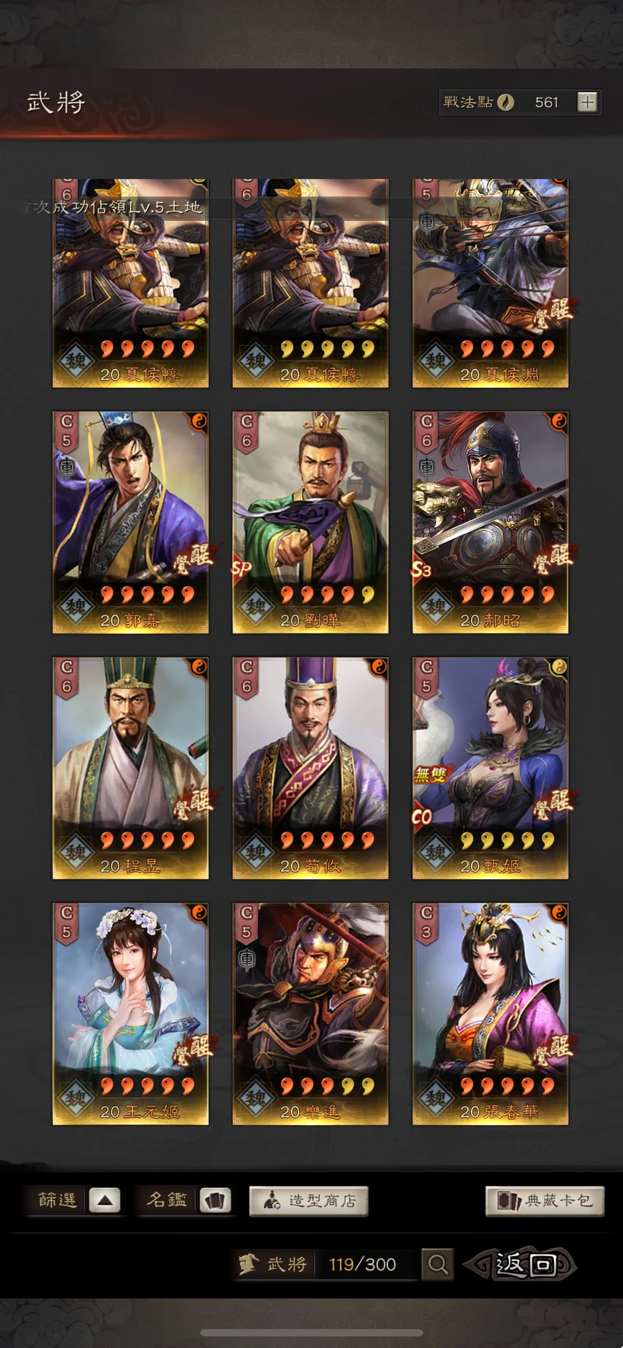Select the 郭嘉 general card

click(131, 523)
